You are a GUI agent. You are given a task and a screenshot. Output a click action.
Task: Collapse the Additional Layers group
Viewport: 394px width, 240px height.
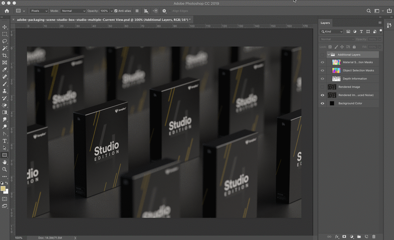point(329,55)
